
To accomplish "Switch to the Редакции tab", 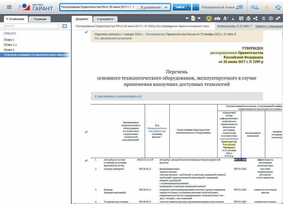I will click(40, 19).
